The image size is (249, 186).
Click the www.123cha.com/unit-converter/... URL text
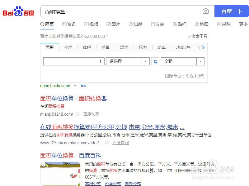click(71, 143)
